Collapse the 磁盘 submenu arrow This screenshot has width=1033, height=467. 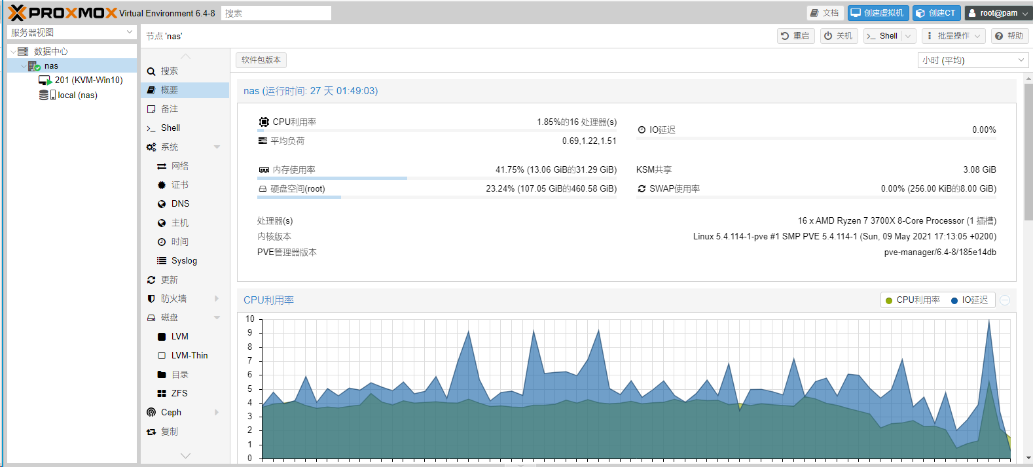click(x=217, y=318)
